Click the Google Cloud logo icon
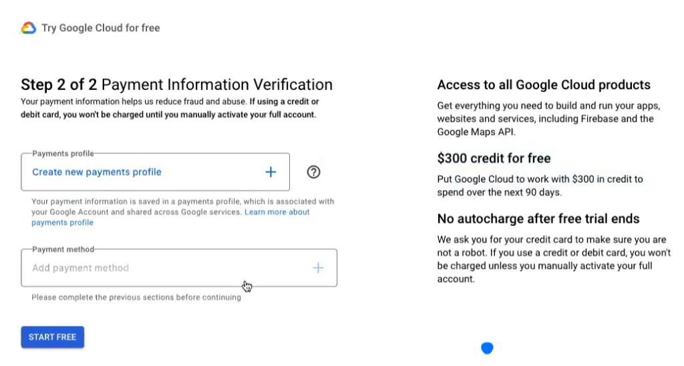 click(x=28, y=28)
